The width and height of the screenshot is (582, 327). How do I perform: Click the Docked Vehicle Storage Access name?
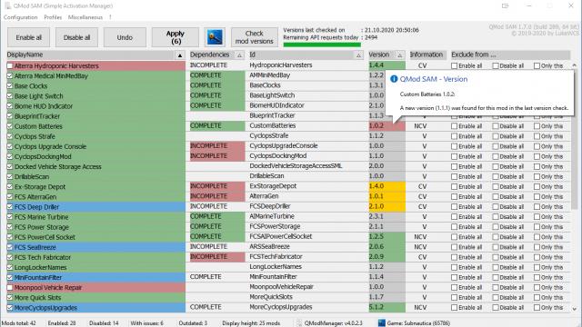pyautogui.click(x=57, y=167)
